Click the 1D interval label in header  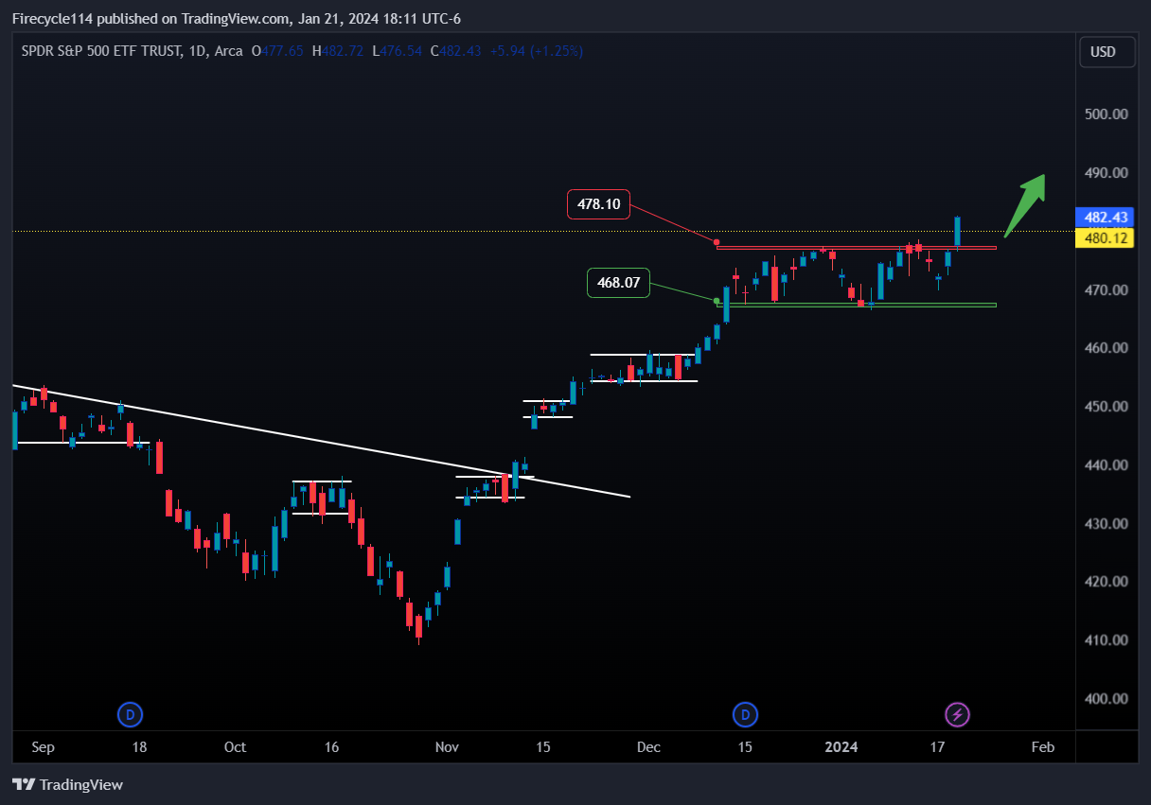[197, 51]
